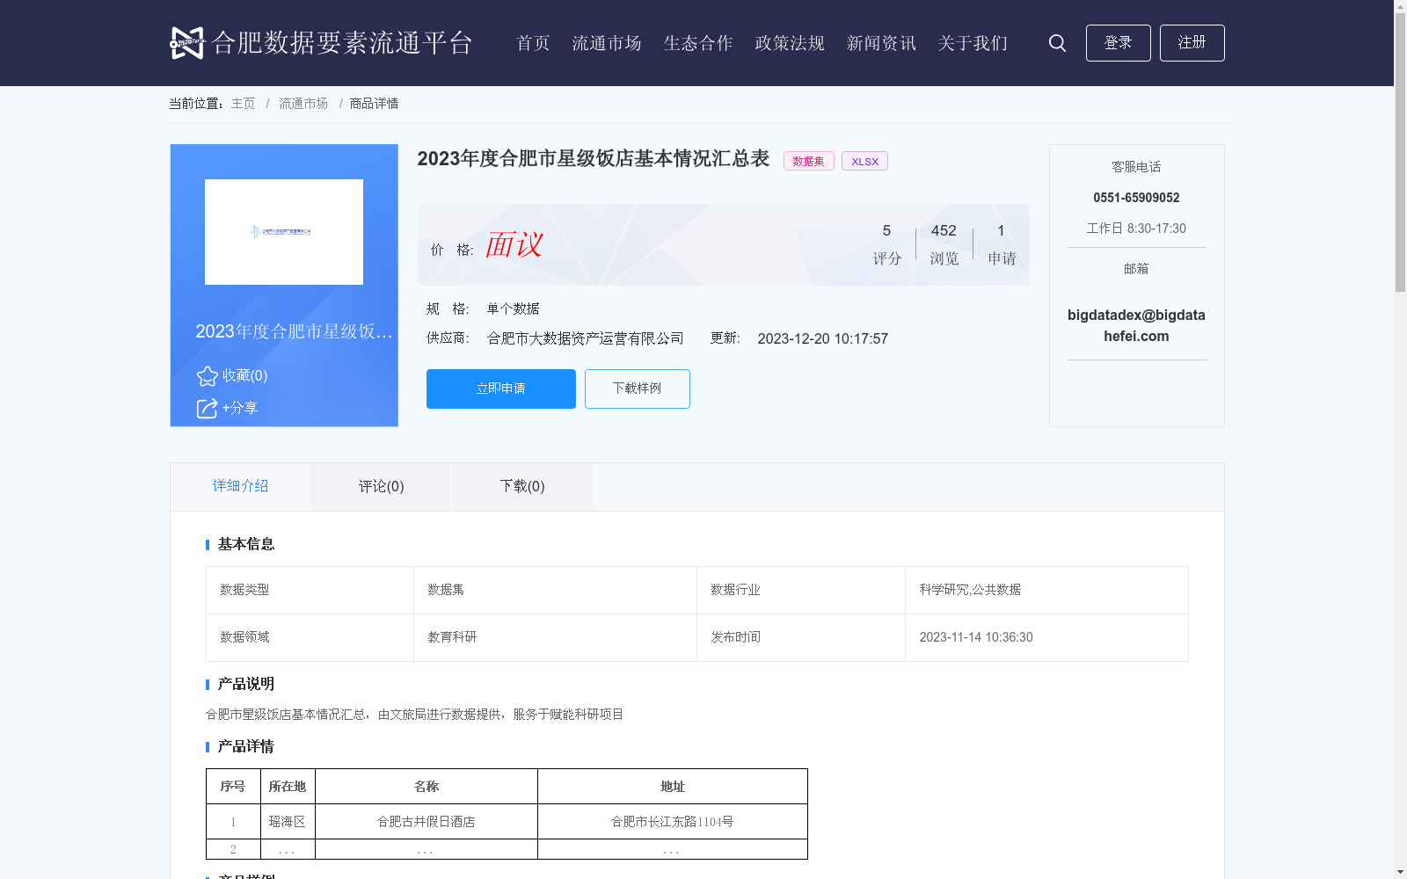The width and height of the screenshot is (1407, 879).
Task: Click the dataset title 2023年度合肥市星级饭店基本情况汇总表
Action: point(594,159)
